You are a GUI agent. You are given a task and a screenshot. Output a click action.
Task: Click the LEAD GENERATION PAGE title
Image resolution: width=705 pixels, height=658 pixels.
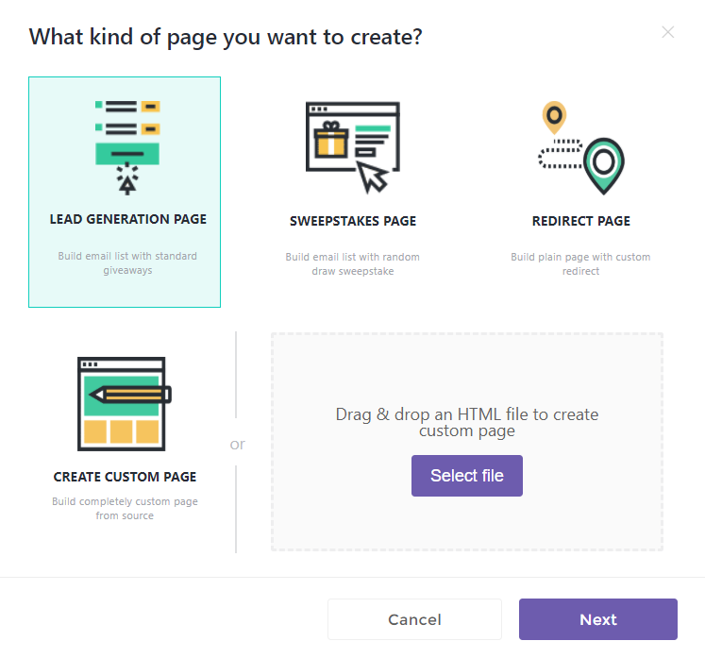[127, 219]
